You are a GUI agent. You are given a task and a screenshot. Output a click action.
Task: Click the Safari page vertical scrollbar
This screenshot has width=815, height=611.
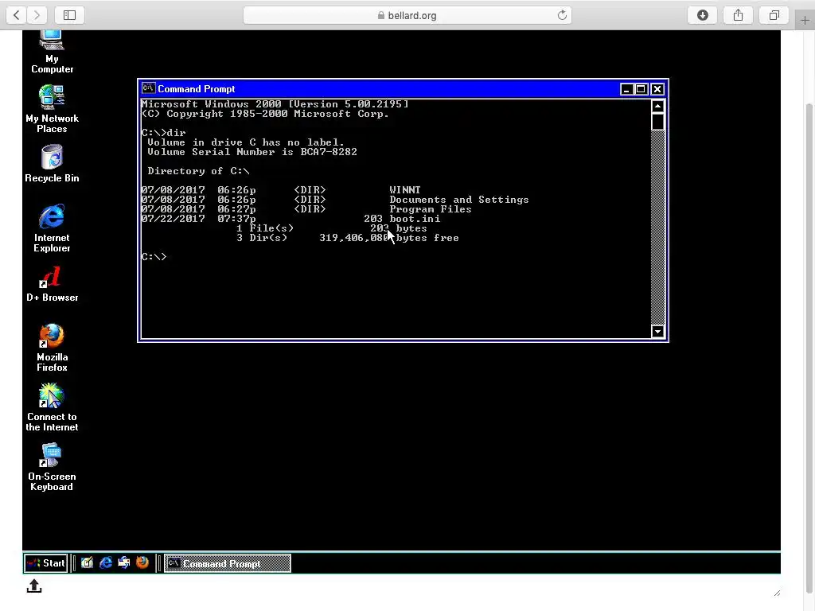coord(809,348)
